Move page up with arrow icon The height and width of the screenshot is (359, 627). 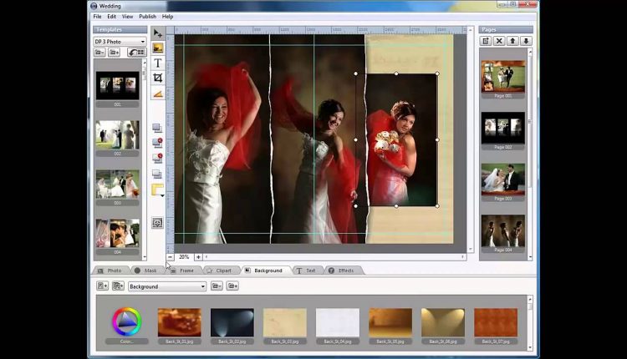[512, 41]
